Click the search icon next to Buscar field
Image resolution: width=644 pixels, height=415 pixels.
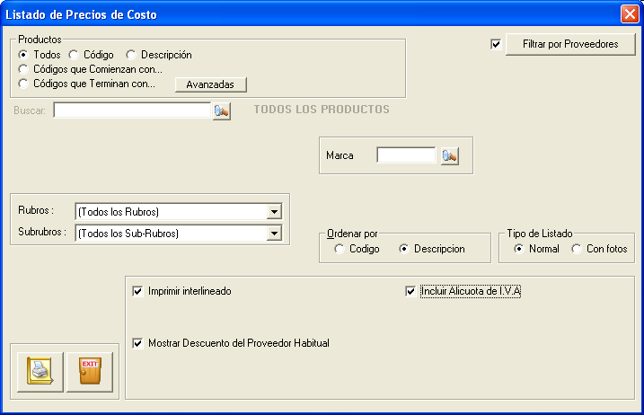click(x=221, y=111)
